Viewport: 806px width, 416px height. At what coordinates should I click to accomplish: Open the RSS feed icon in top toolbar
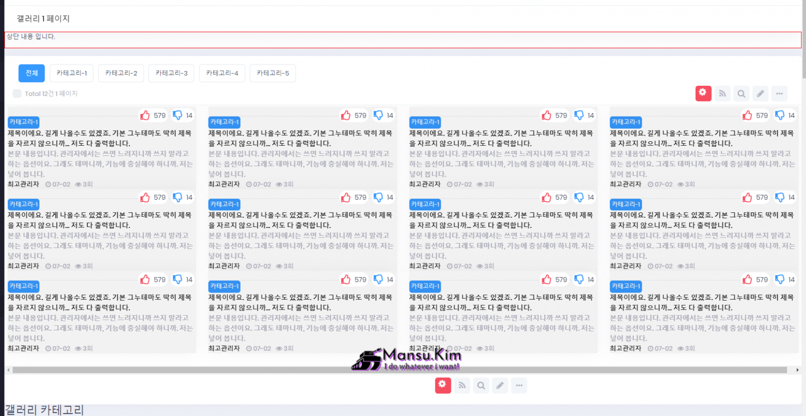click(722, 93)
